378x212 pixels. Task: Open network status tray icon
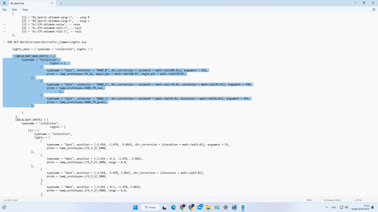click(x=341, y=207)
